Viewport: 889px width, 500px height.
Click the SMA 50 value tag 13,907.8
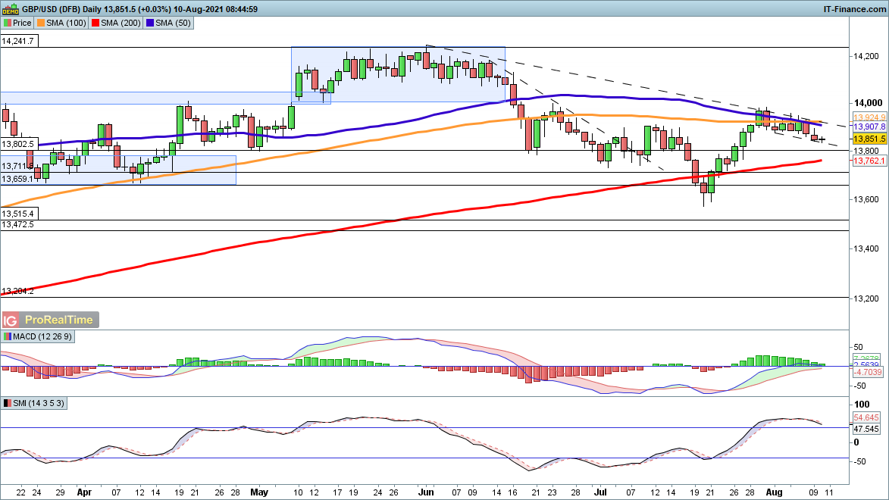(x=869, y=127)
